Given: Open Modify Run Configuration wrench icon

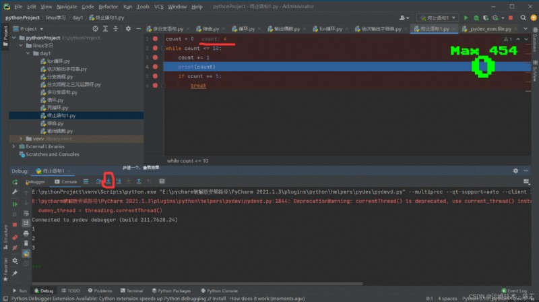Looking at the screenshot, I should pos(15,192).
